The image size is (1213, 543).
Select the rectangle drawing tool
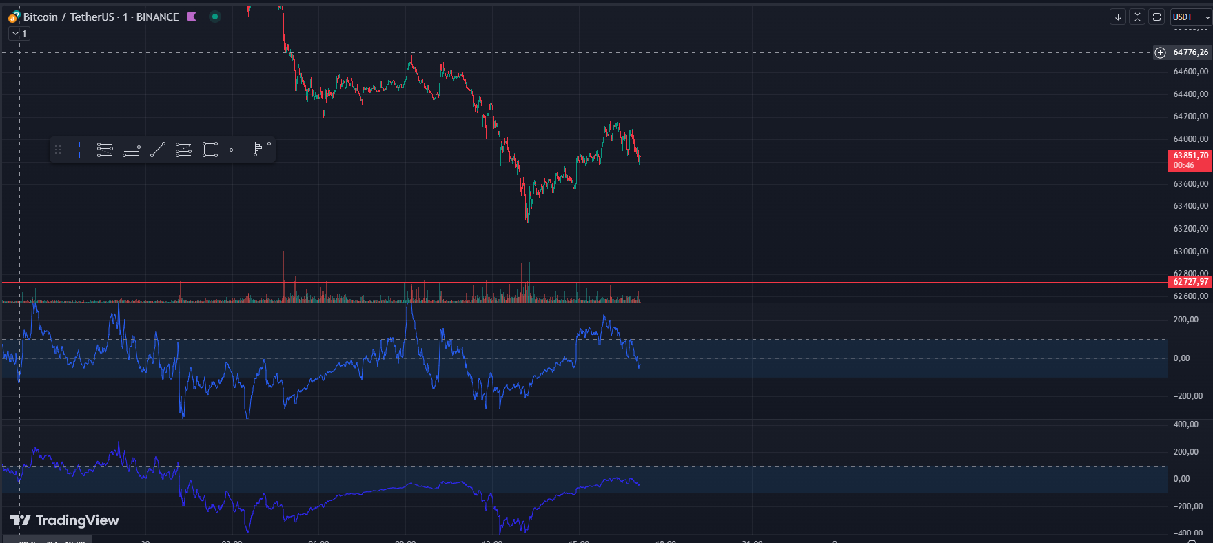pos(210,150)
